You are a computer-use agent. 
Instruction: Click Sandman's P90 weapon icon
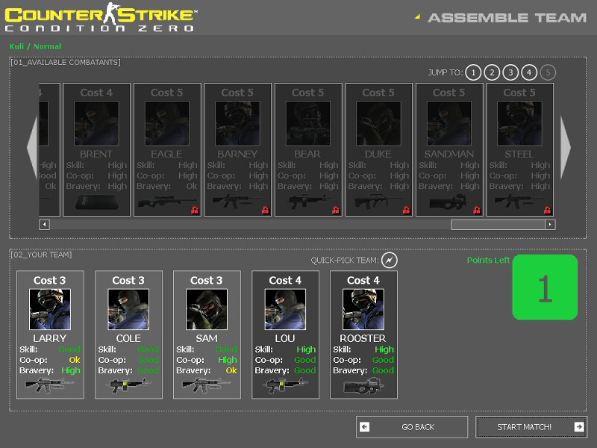pos(449,202)
